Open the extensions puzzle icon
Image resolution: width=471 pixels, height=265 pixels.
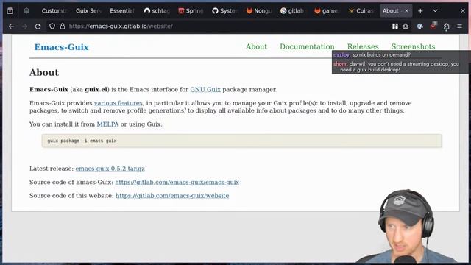pyautogui.click(x=447, y=26)
